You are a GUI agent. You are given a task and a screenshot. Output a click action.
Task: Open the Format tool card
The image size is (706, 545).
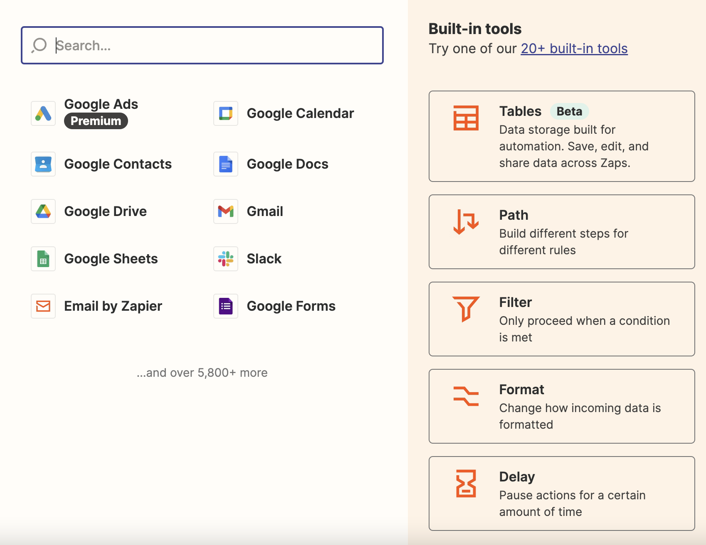tap(561, 406)
